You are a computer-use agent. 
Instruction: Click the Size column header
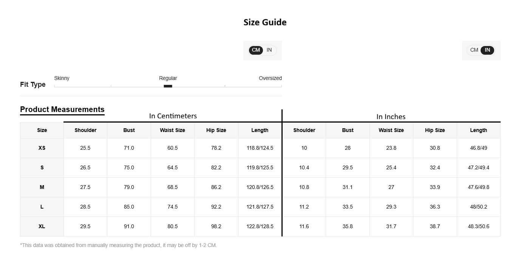[x=42, y=130]
